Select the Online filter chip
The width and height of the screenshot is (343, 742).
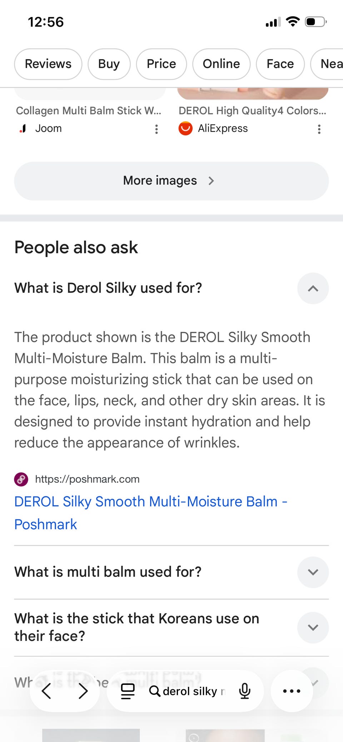pos(222,64)
